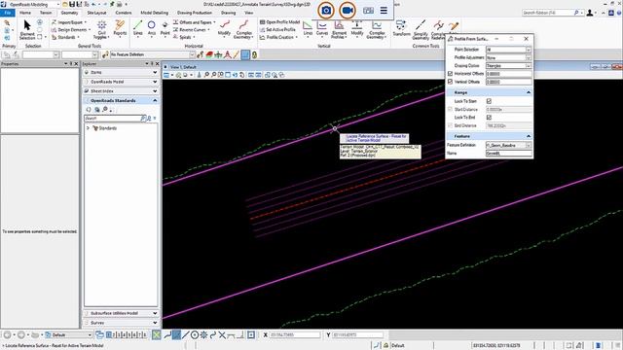Toggle the lock icon on the feature definition toolbar
Screen dimensions: 623x350
point(255,54)
